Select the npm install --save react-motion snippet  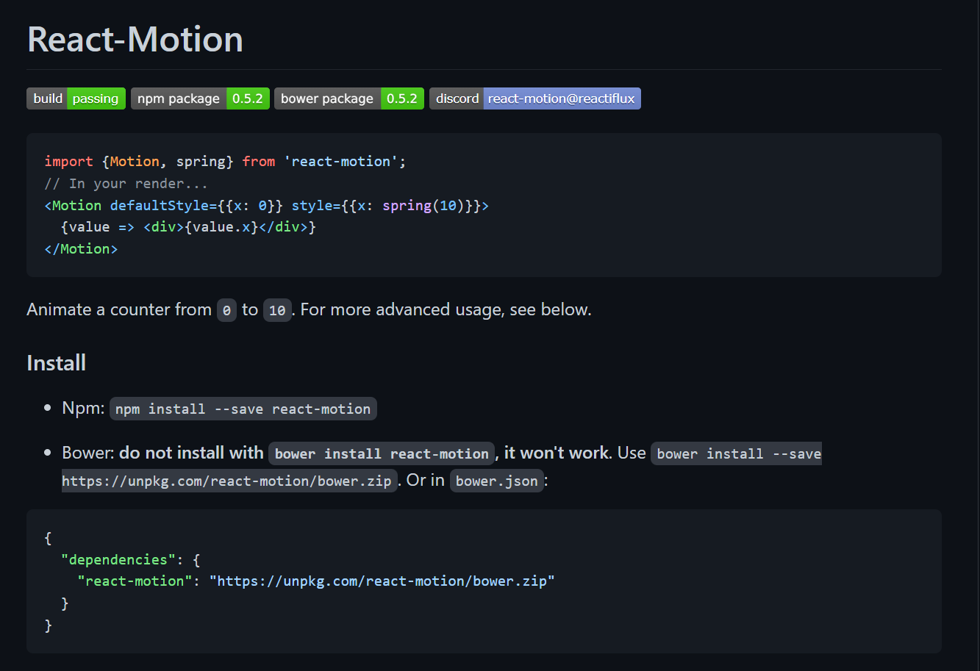(243, 409)
